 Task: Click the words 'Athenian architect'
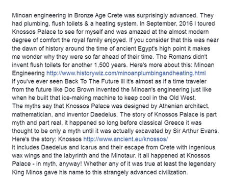click(x=183, y=106)
